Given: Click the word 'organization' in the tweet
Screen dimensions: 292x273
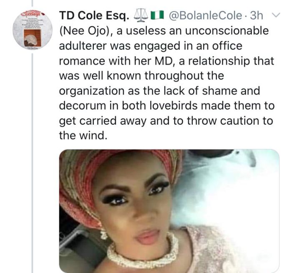Looking at the screenshot, I should 91,91.
